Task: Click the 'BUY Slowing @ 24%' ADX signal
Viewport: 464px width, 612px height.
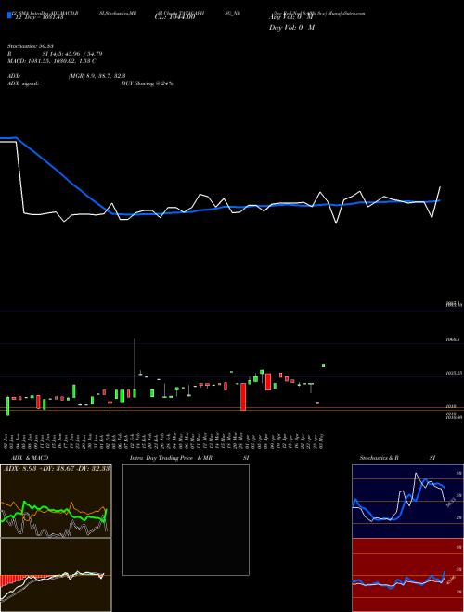Action: [147, 83]
